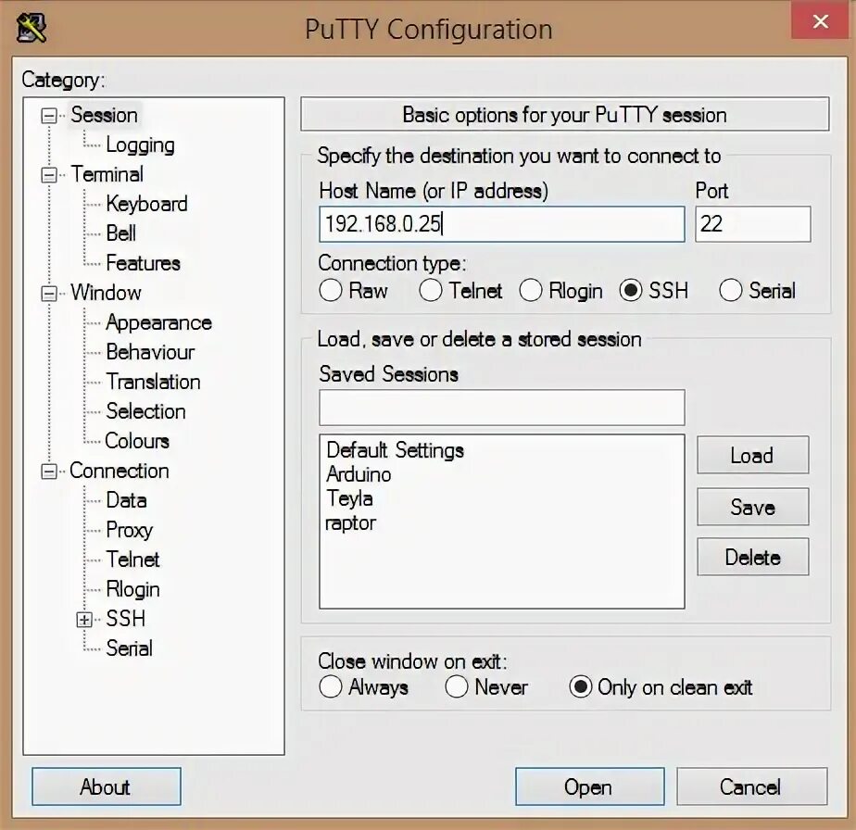The image size is (856, 830).
Task: Open the Selection category
Action: (x=145, y=411)
